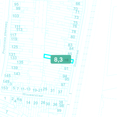Click plot number 99 near bottom
The image size is (117, 117).
click(59, 111)
